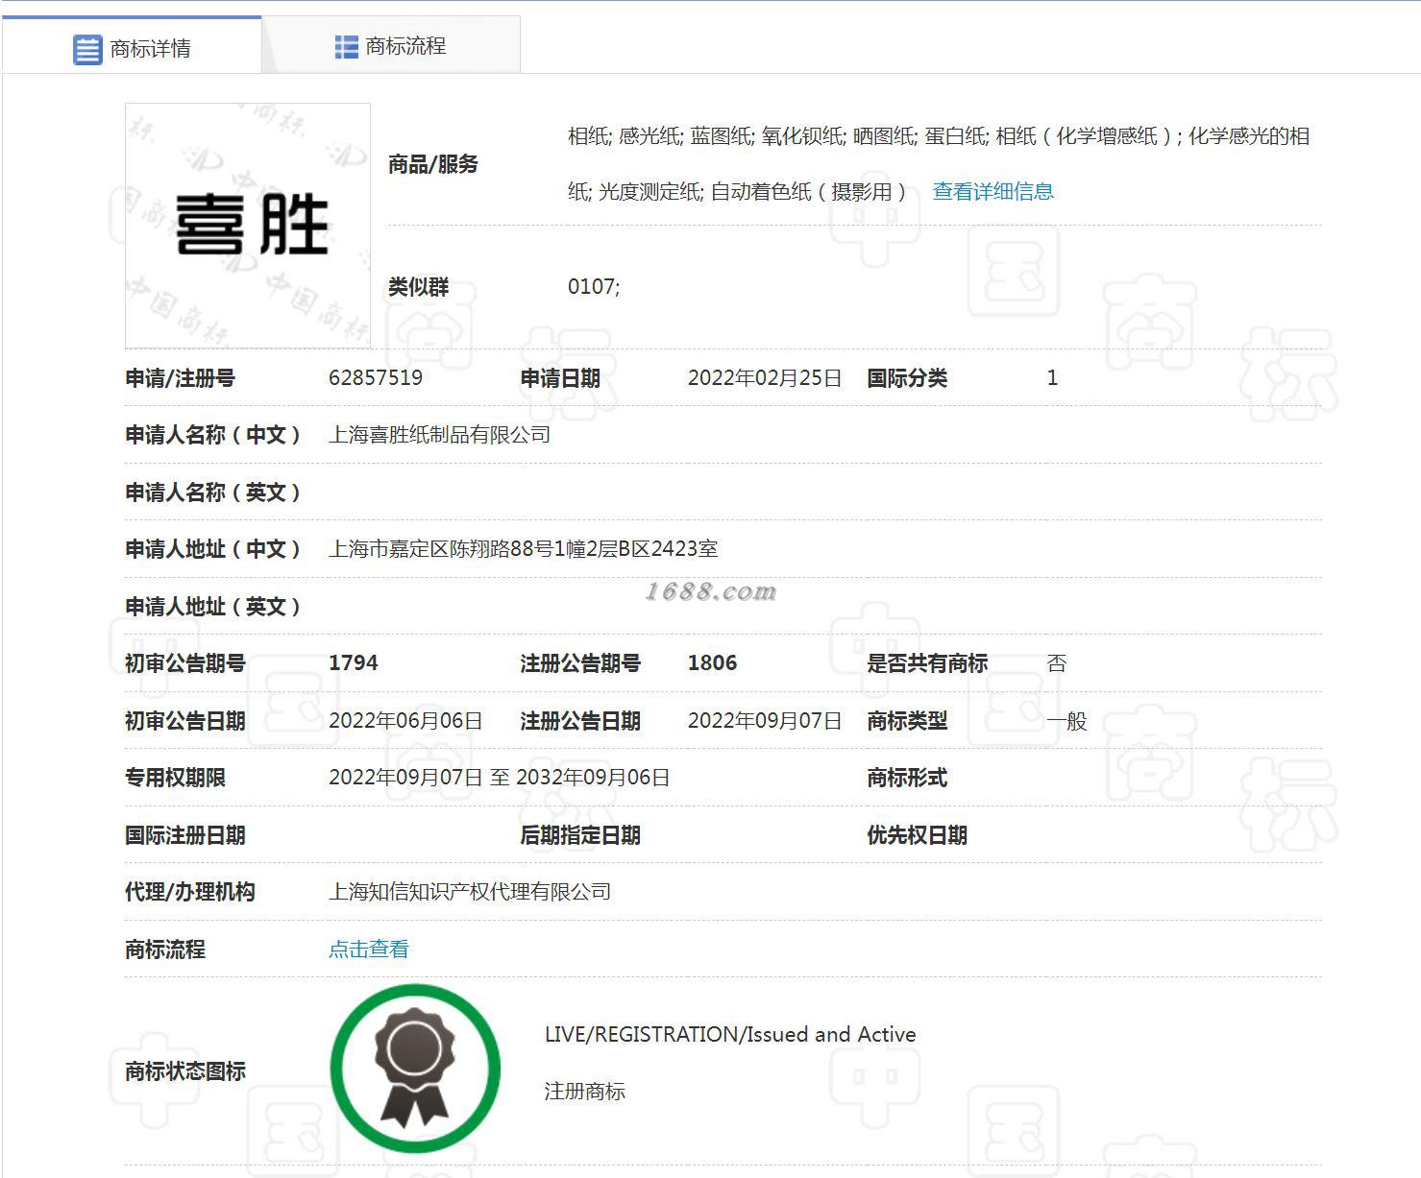Click the 商品/服务 field label
Viewport: 1421px width, 1178px height.
pyautogui.click(x=433, y=164)
